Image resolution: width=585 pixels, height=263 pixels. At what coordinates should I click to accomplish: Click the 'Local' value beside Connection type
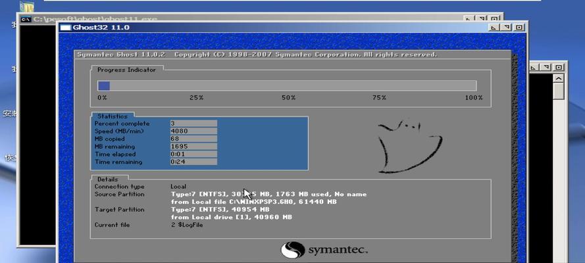pos(178,187)
